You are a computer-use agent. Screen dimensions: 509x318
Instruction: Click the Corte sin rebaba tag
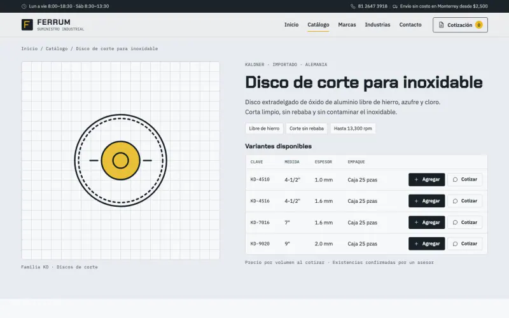coord(307,128)
